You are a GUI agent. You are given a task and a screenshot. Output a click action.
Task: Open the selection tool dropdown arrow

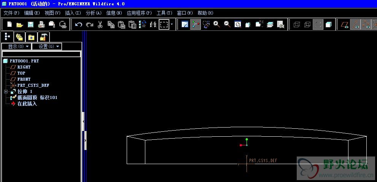click(172, 24)
